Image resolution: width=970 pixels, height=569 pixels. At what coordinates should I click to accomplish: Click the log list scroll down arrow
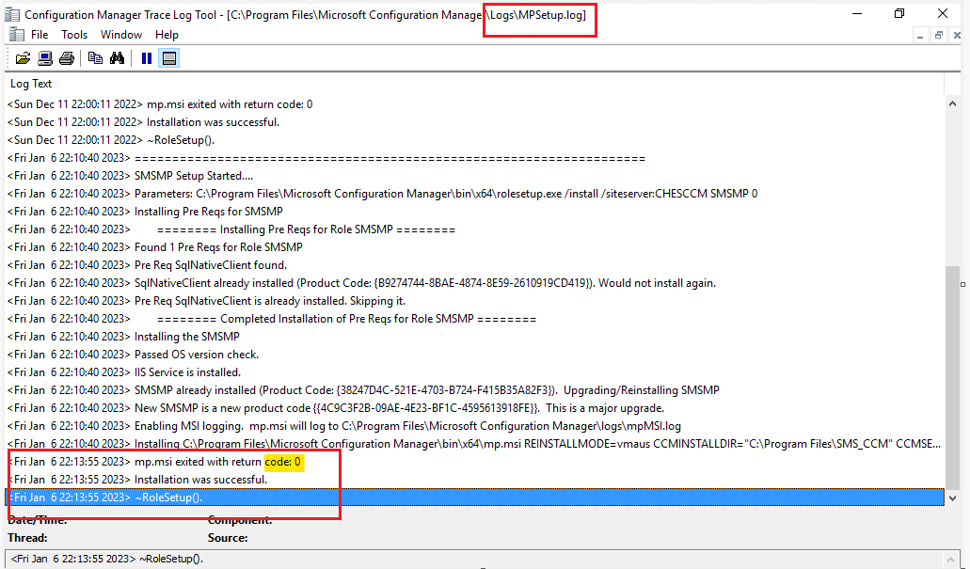(x=953, y=498)
